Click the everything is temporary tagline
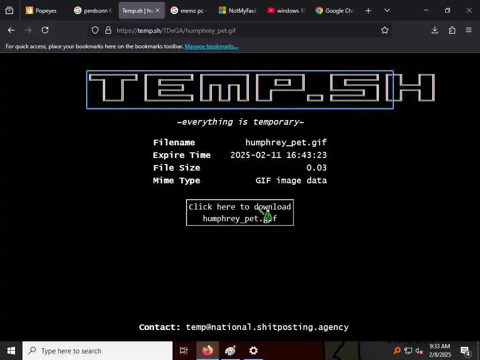 (240, 122)
